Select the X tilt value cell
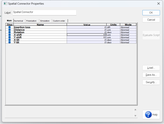This screenshot has width=164, height=124. click(87, 40)
